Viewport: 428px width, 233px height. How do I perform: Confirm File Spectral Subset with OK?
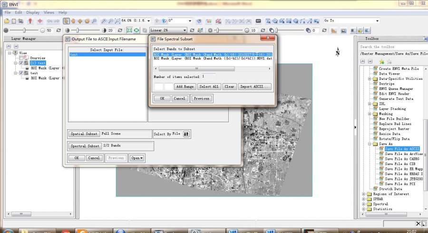point(162,98)
